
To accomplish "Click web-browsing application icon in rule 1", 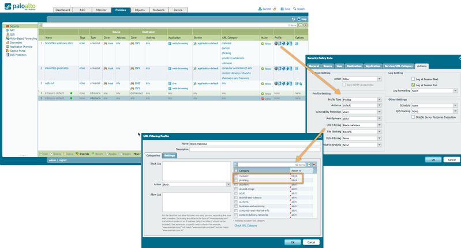I will pyautogui.click(x=170, y=43).
